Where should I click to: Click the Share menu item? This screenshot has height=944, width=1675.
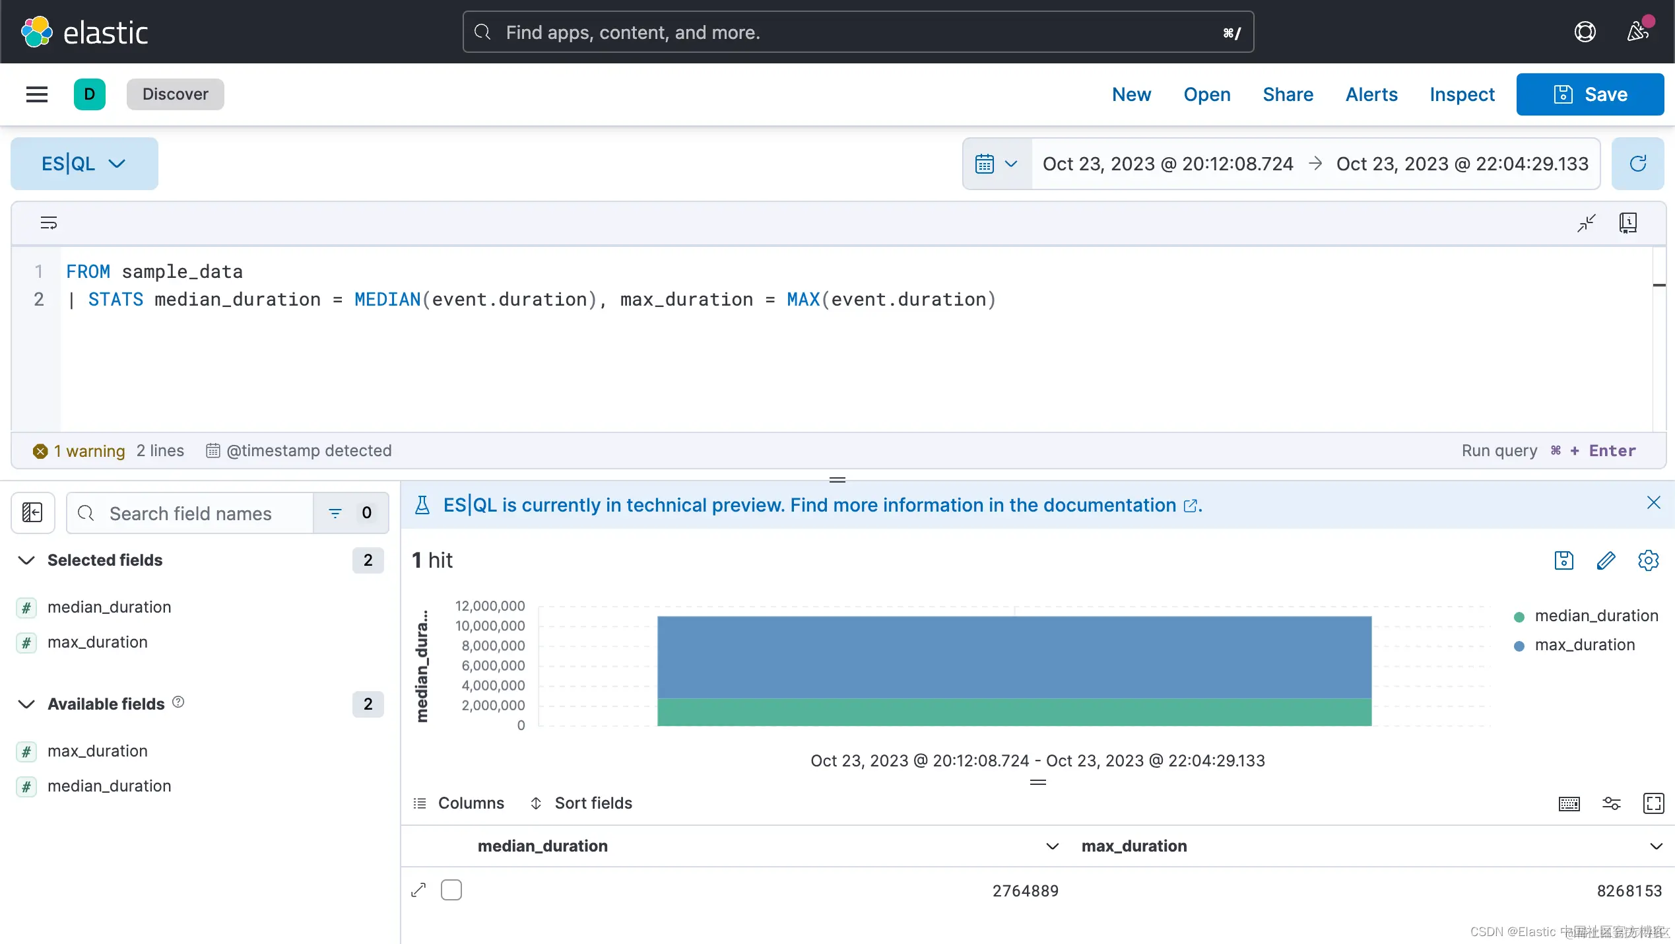click(1288, 94)
